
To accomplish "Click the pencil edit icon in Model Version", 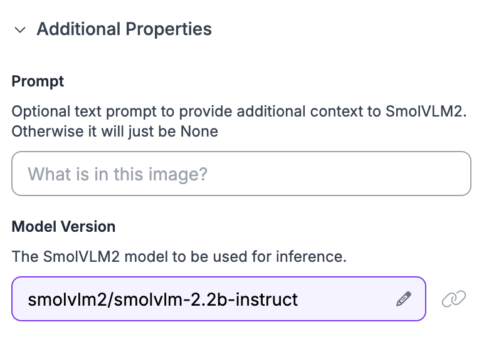I will click(404, 299).
